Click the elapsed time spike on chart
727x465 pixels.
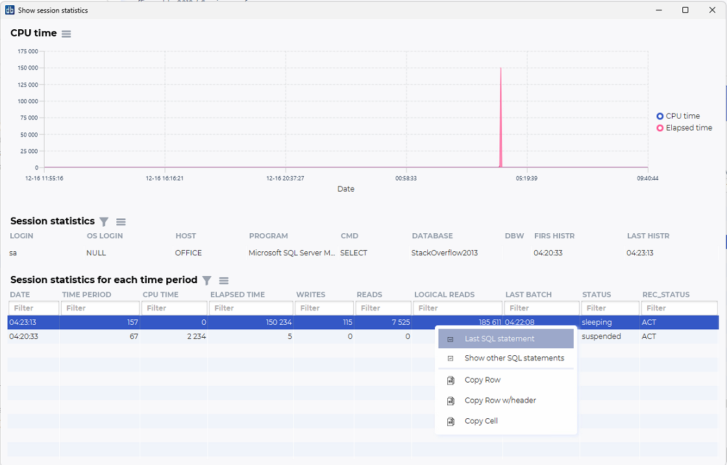click(x=500, y=117)
